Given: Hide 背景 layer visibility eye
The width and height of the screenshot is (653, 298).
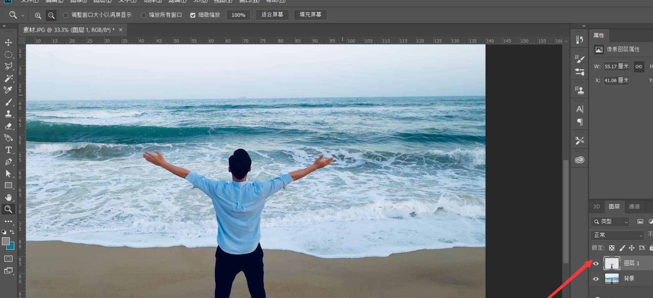Looking at the screenshot, I should 596,278.
